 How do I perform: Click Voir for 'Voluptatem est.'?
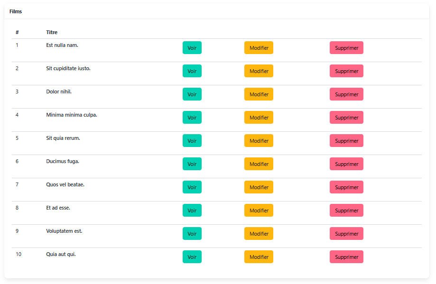(x=192, y=234)
